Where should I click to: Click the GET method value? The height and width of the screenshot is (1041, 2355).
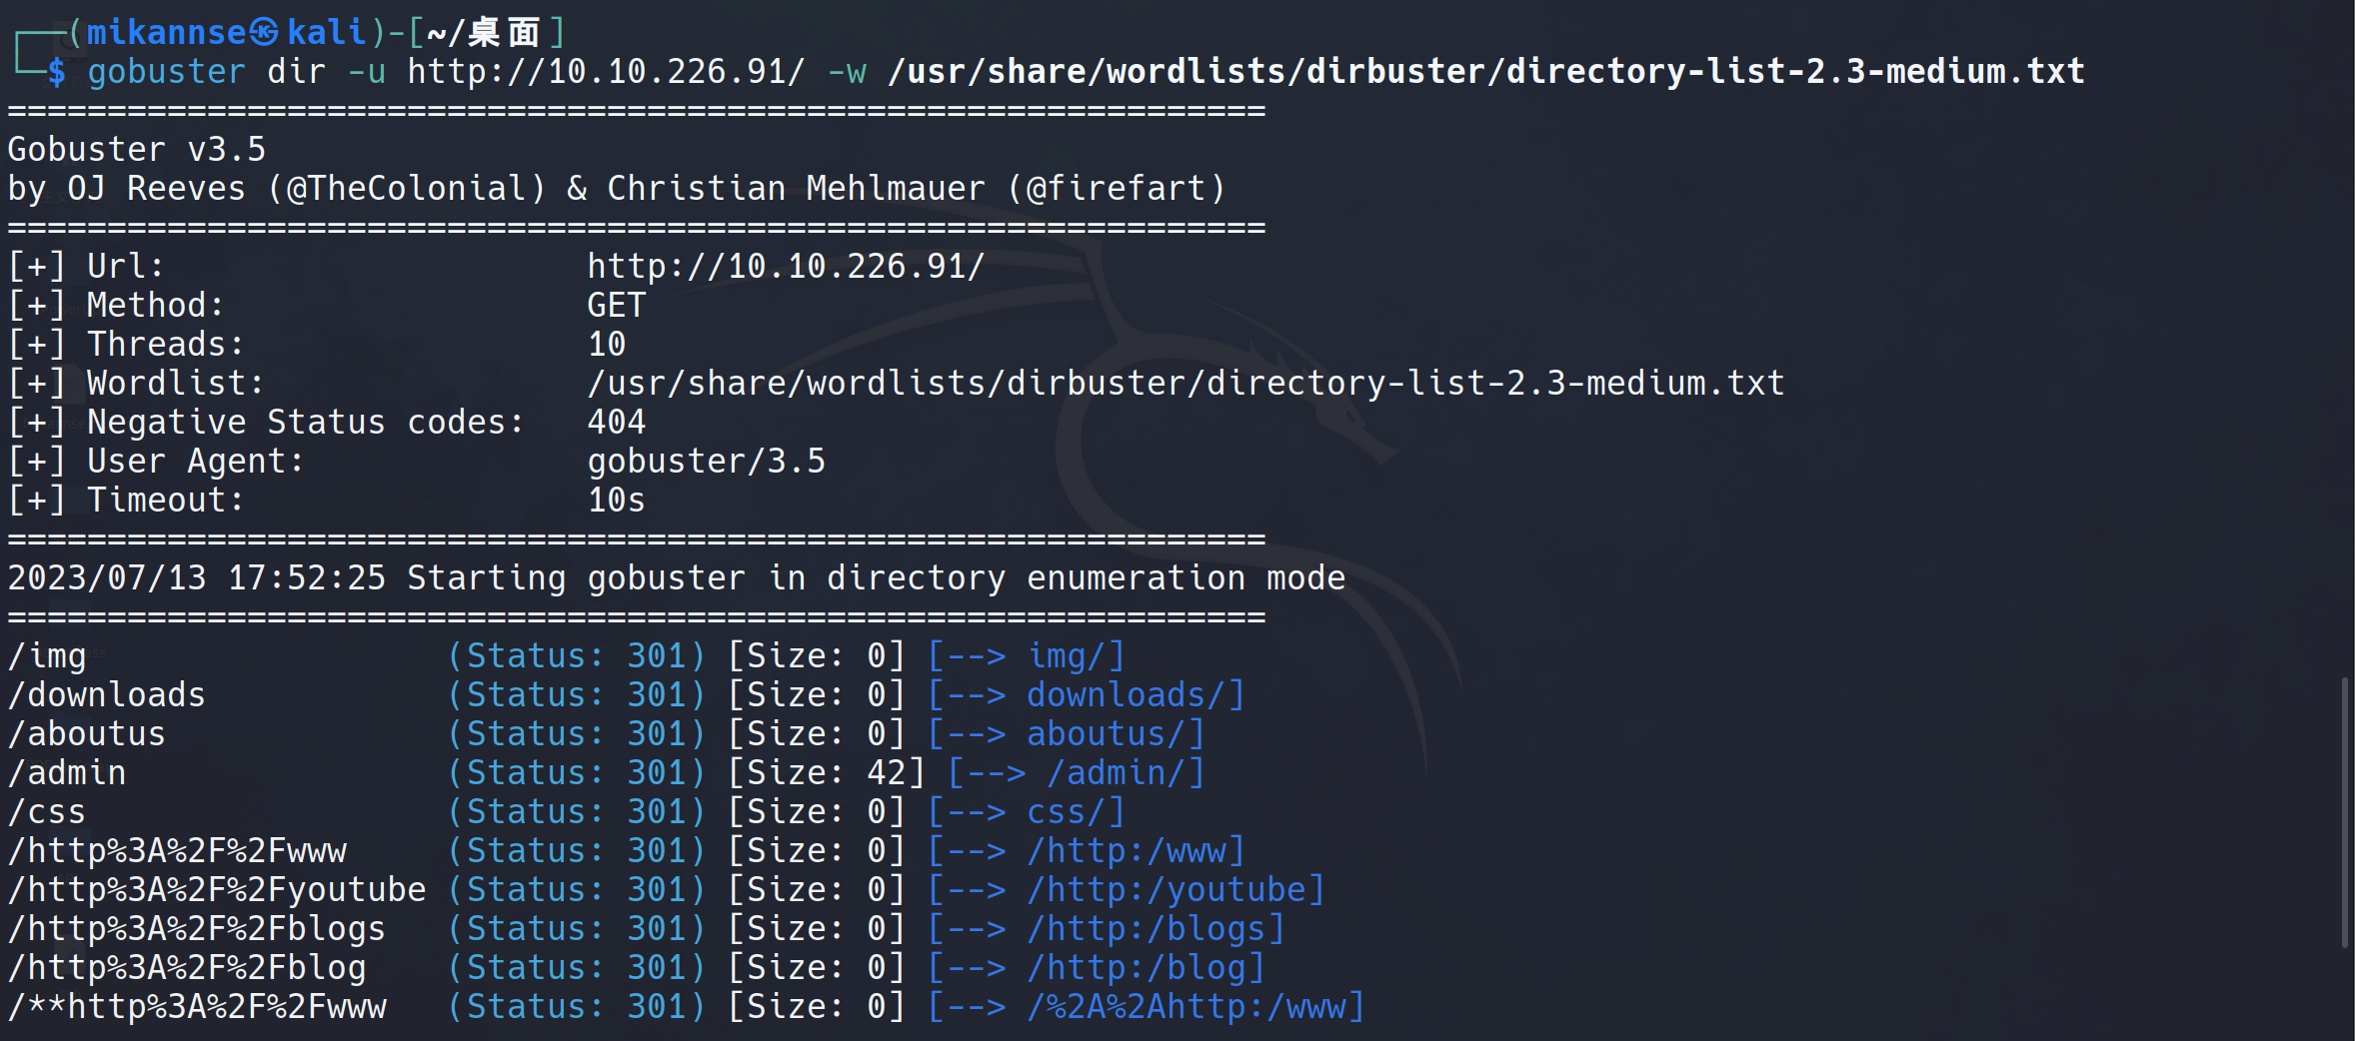tap(616, 306)
